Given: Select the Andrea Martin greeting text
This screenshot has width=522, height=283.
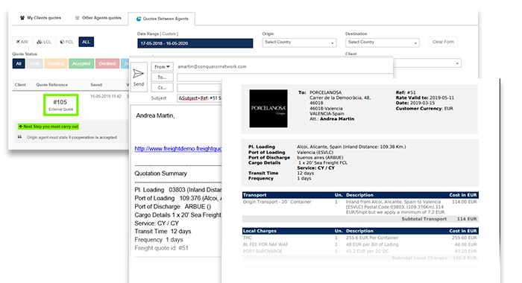Looking at the screenshot, I should click(x=155, y=115).
